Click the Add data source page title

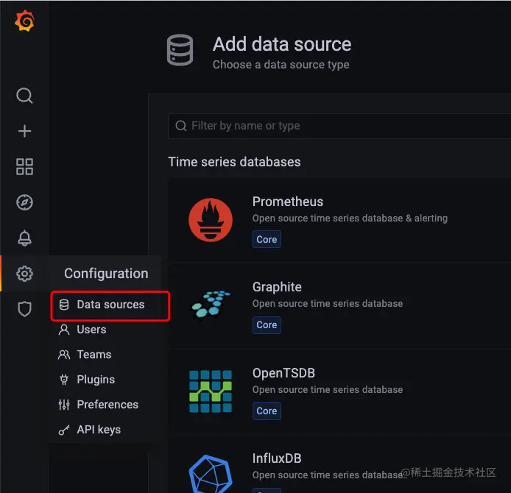pos(282,44)
